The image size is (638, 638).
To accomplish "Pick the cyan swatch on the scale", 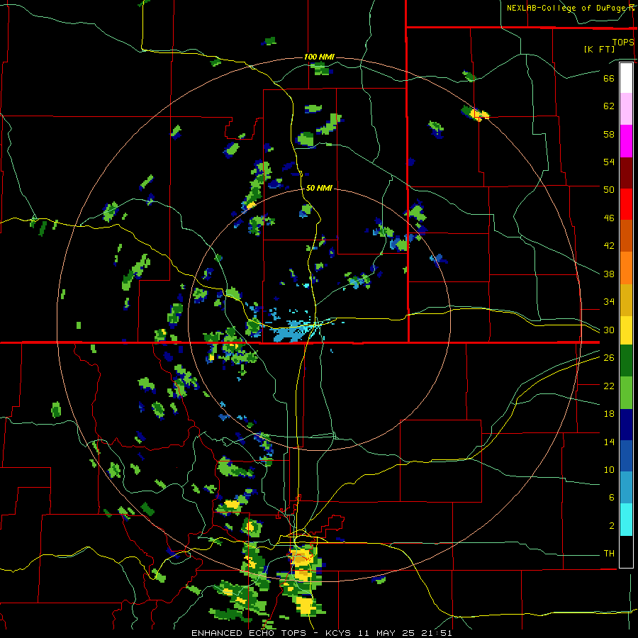I will click(626, 520).
